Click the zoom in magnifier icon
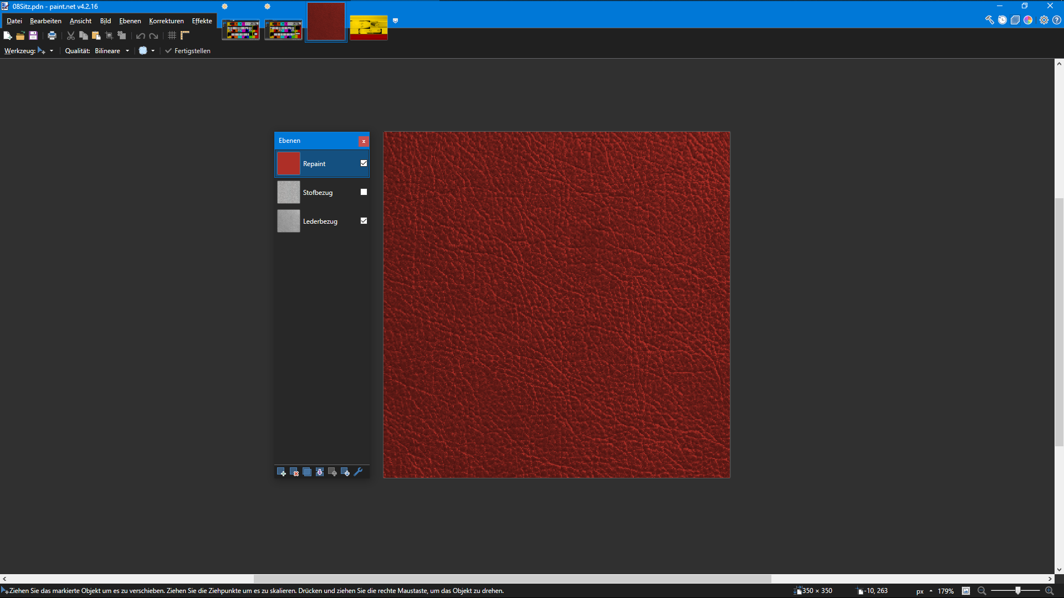 [1049, 591]
